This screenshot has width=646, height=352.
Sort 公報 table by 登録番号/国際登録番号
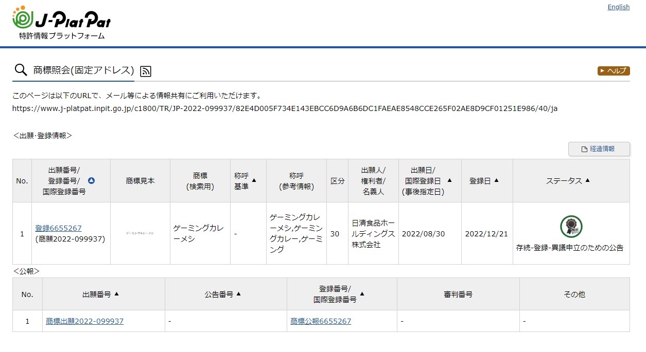coord(362,294)
